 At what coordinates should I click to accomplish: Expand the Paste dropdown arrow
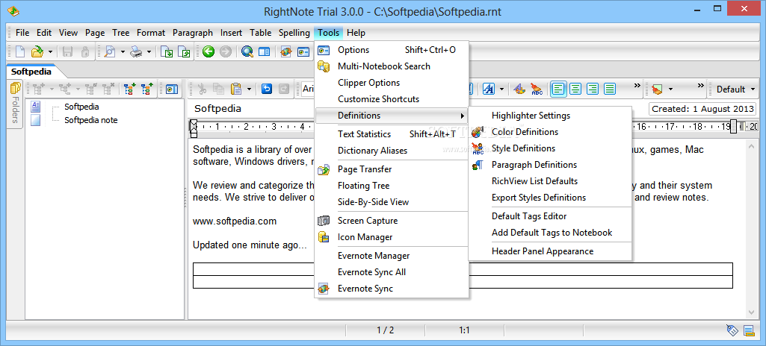pos(249,89)
